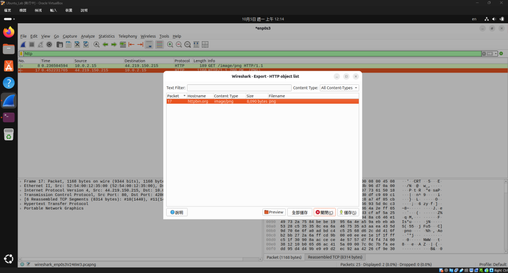508x273 pixels.
Task: Toggle packet list colorization
Action: (159, 44)
